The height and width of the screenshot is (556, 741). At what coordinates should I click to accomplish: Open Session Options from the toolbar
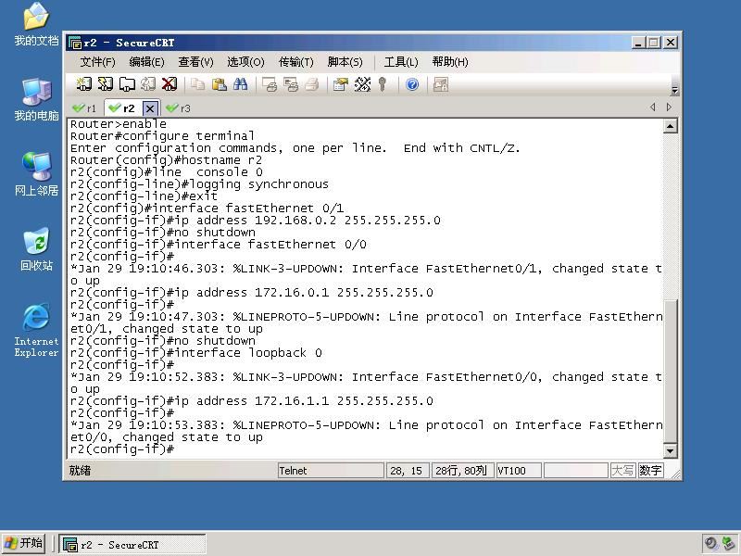pyautogui.click(x=341, y=84)
